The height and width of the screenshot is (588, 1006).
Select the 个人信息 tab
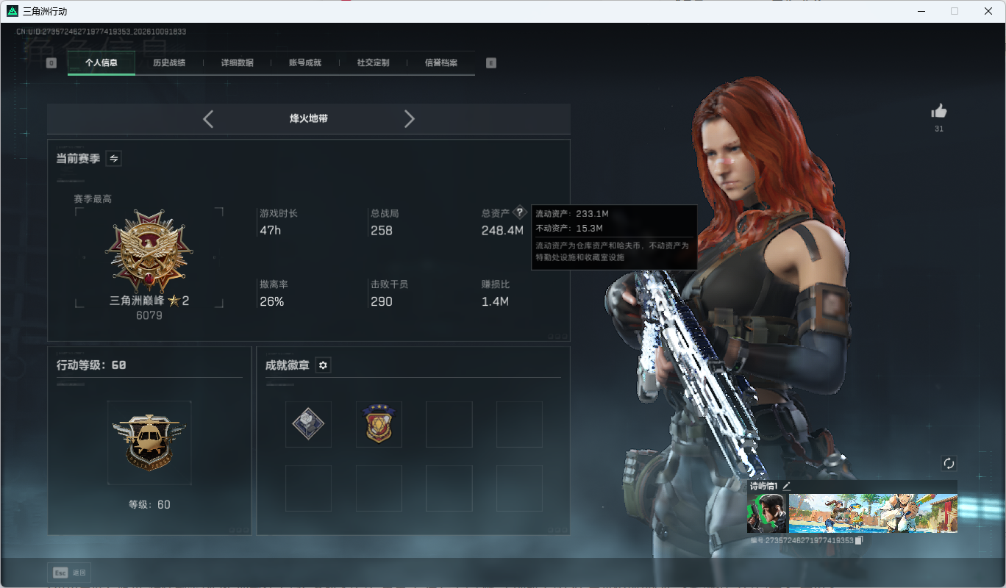click(101, 63)
